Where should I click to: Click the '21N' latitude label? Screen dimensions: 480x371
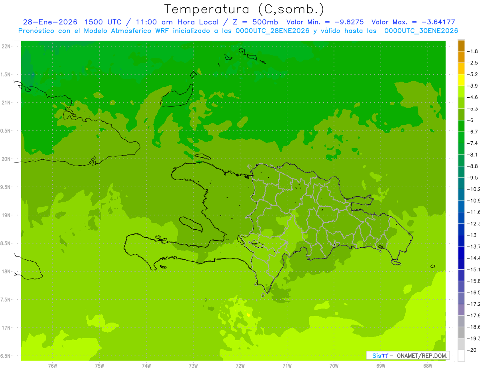point(6,102)
